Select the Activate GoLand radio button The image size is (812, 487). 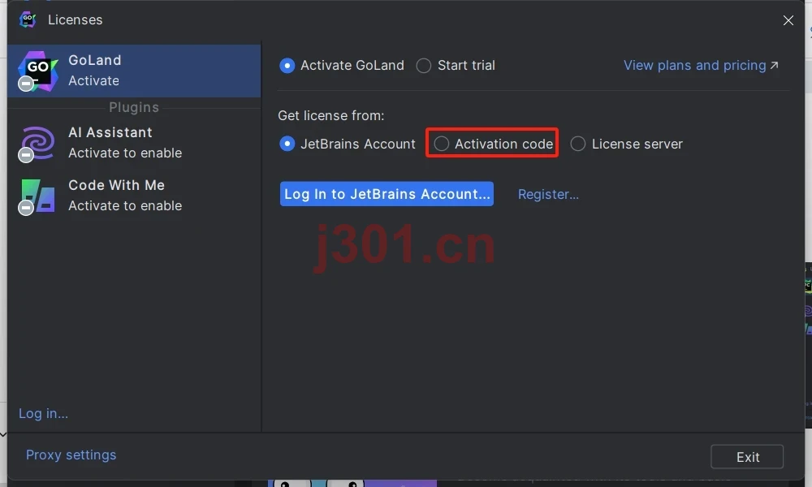(x=287, y=66)
